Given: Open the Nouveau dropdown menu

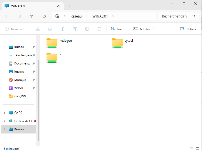Looking at the screenshot, I should (x=16, y=29).
